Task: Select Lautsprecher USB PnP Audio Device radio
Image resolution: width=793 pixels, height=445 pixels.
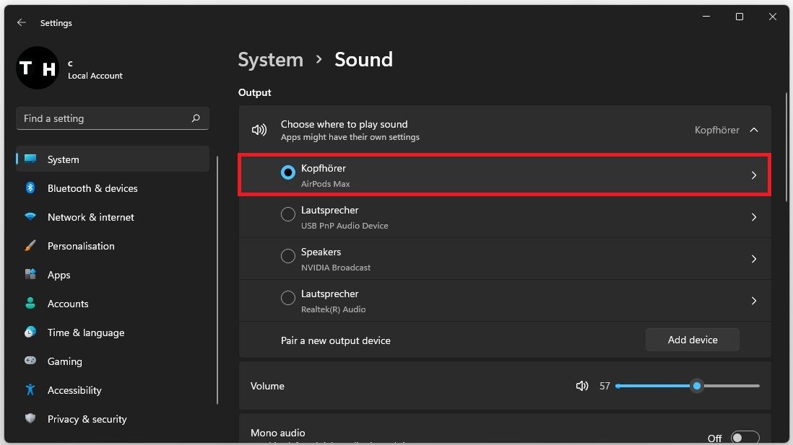Action: [288, 214]
